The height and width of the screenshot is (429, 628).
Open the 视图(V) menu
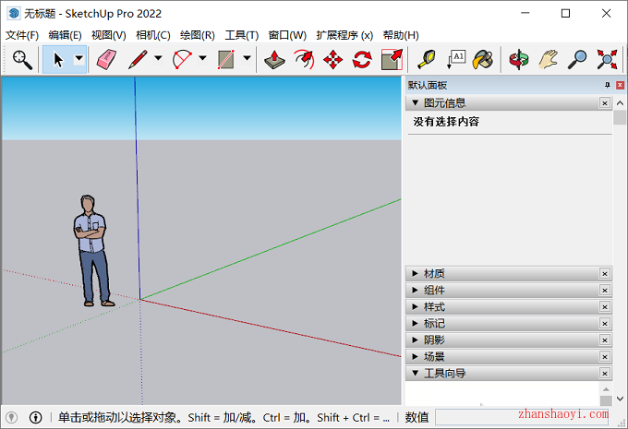coord(109,35)
